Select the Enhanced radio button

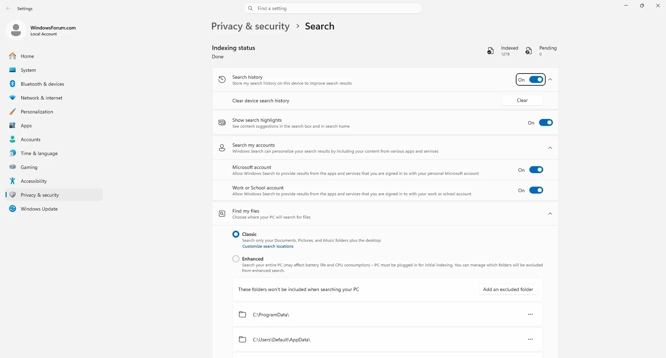point(236,259)
